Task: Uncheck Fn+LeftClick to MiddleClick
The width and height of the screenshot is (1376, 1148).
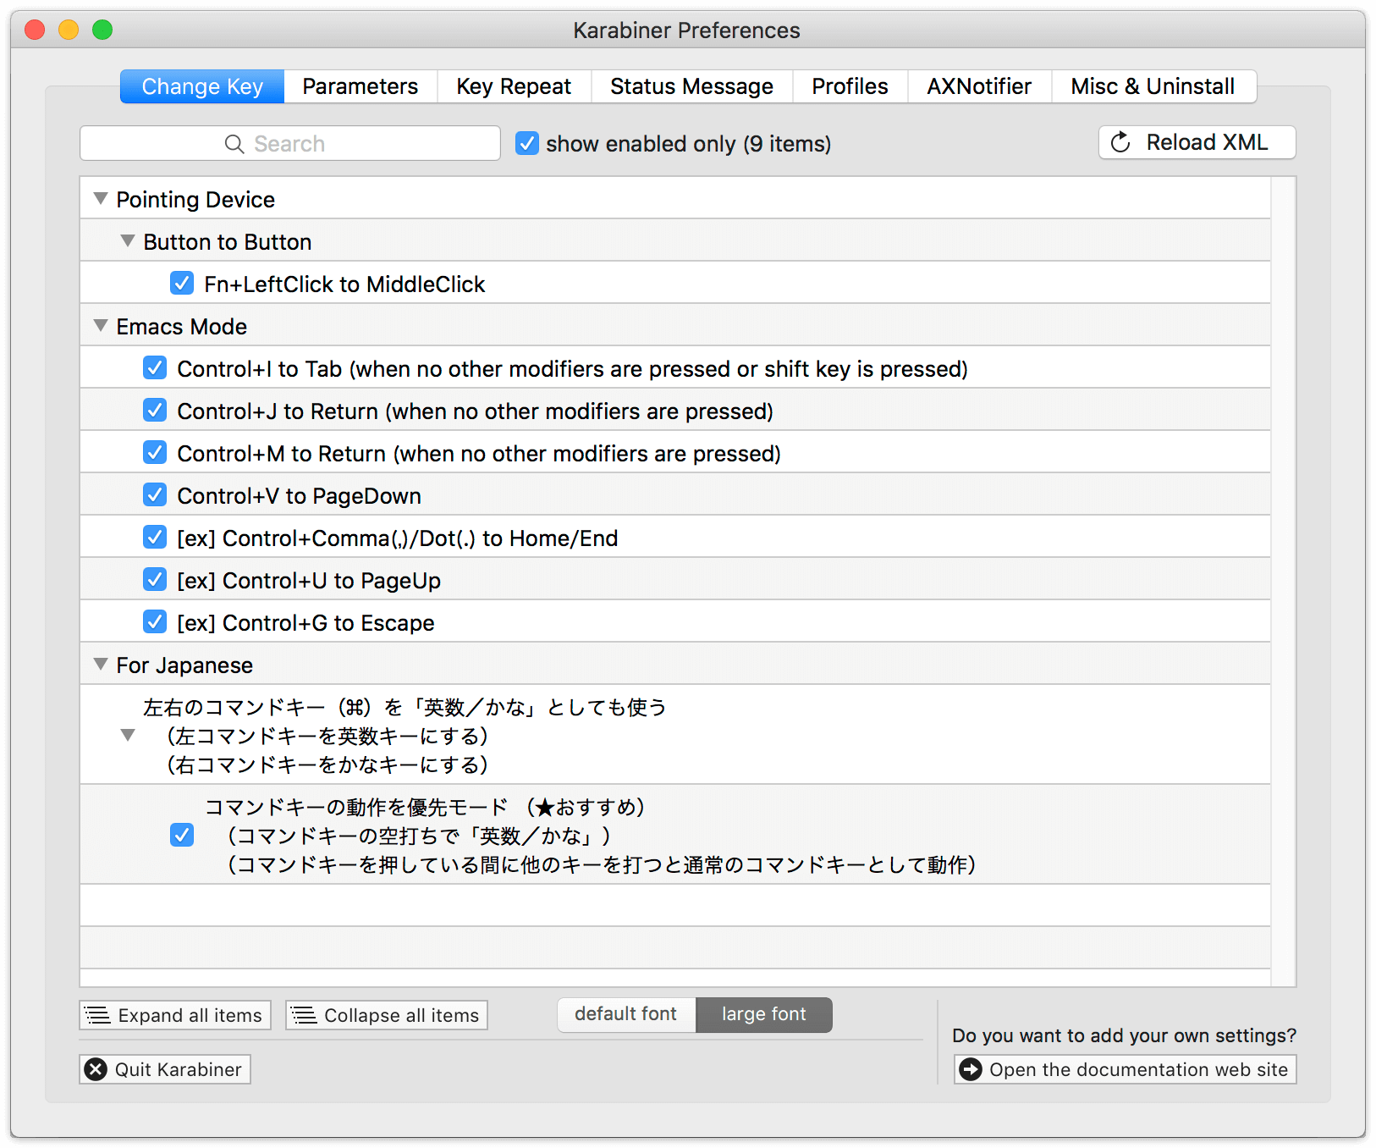Action: point(182,283)
